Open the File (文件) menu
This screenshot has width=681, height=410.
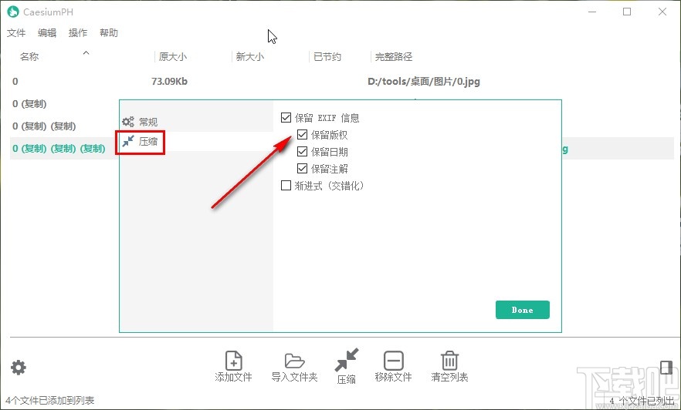tap(16, 33)
